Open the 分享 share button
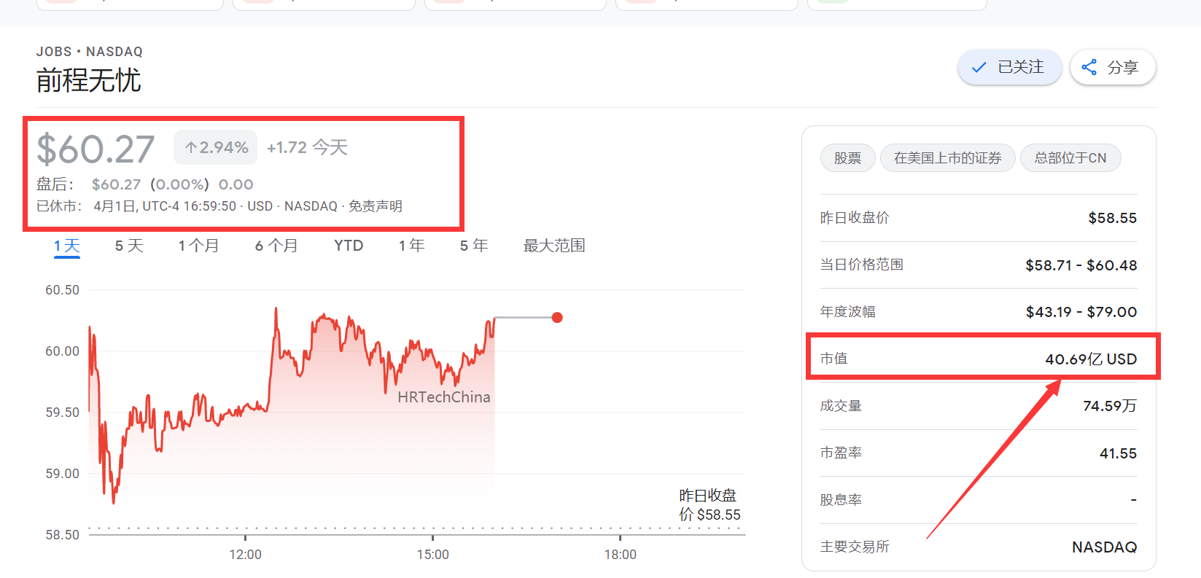Screen dimensions: 1201x578 pos(1112,68)
